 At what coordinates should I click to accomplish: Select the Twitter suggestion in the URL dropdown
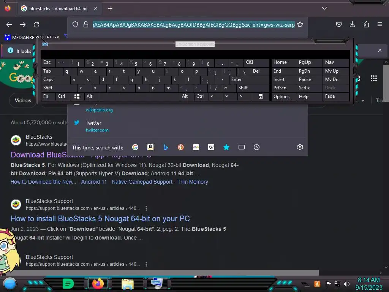pyautogui.click(x=188, y=126)
